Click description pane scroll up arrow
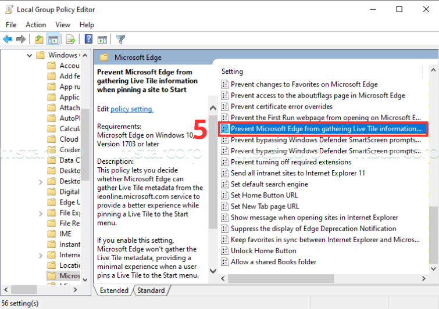The image size is (439, 309). [x=213, y=108]
